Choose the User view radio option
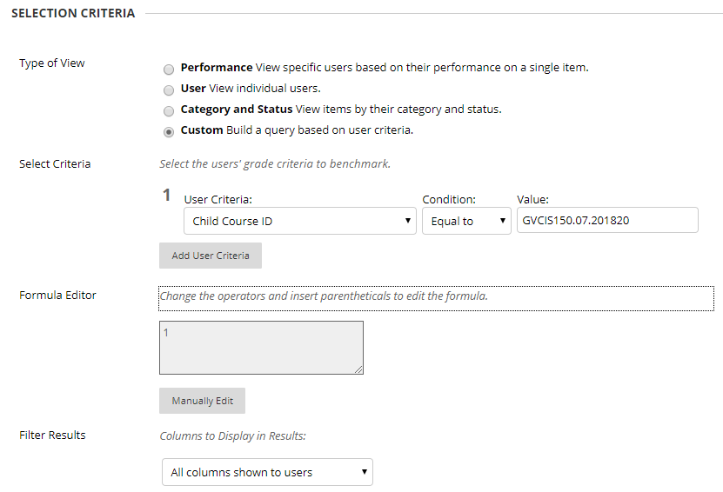The image size is (723, 492). (169, 90)
